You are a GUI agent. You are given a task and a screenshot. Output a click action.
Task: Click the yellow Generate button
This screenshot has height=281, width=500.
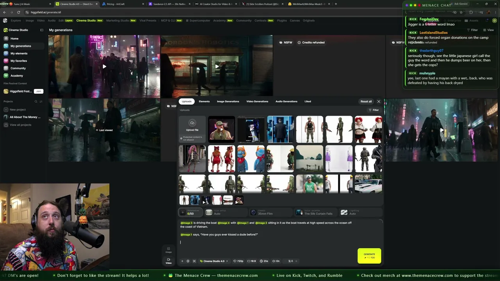(x=369, y=256)
